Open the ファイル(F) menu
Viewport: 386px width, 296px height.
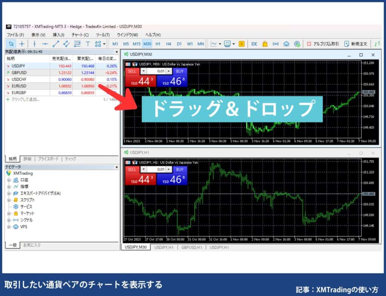15,35
